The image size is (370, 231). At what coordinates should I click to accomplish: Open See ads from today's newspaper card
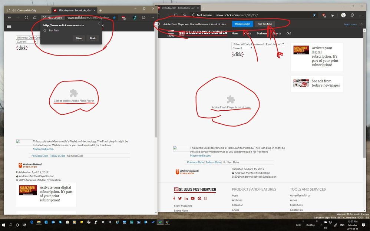[x=317, y=83]
